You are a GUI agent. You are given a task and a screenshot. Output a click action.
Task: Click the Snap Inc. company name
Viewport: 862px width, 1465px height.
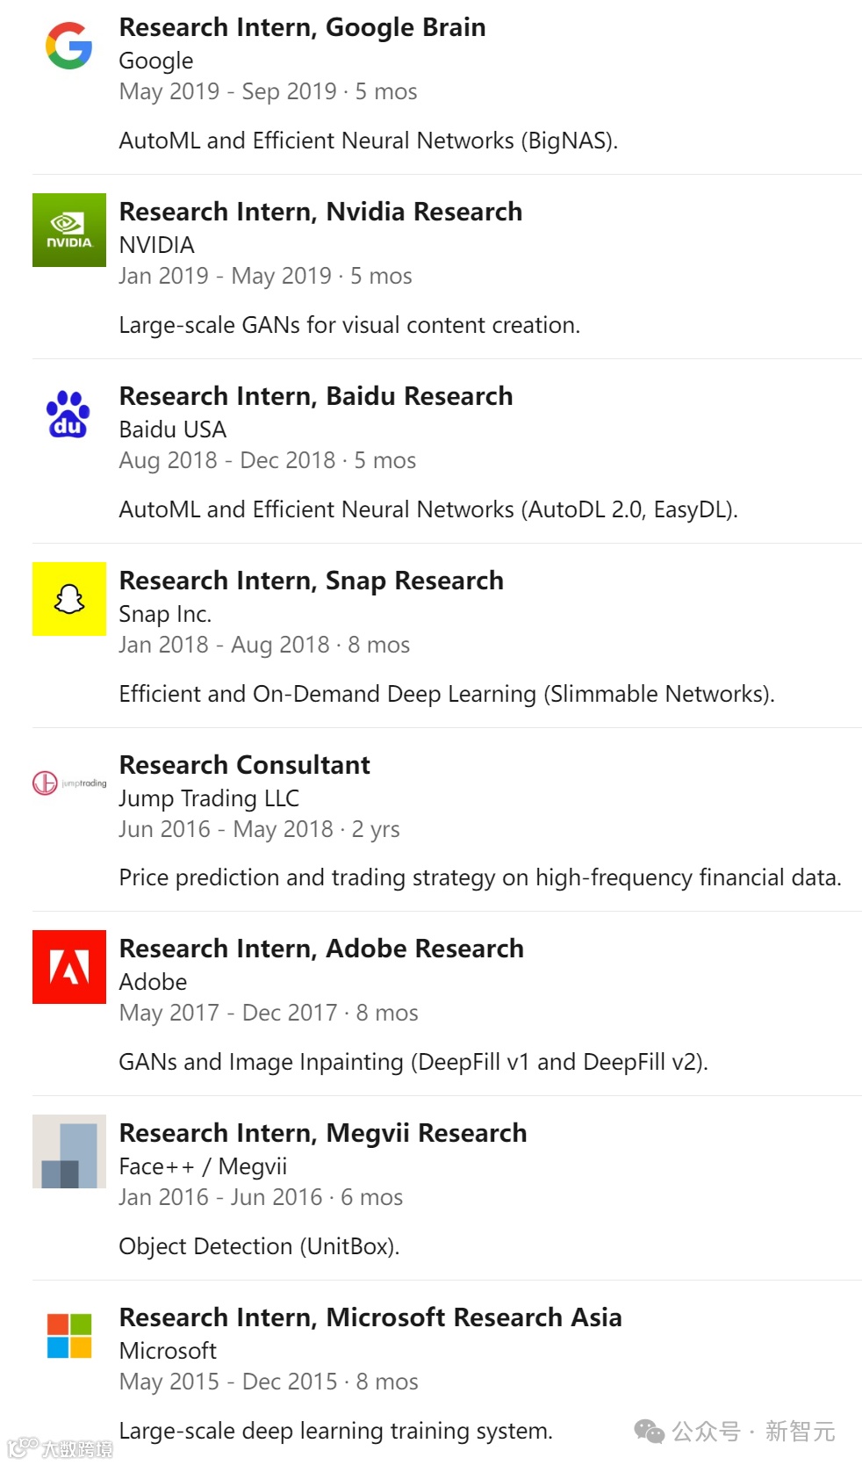click(x=165, y=614)
